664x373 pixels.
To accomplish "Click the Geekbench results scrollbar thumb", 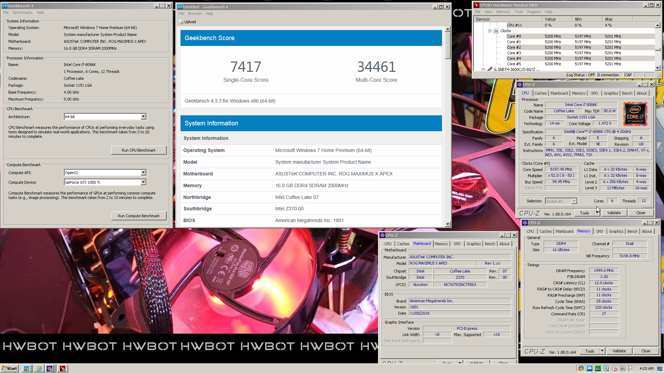I will tap(448, 46).
